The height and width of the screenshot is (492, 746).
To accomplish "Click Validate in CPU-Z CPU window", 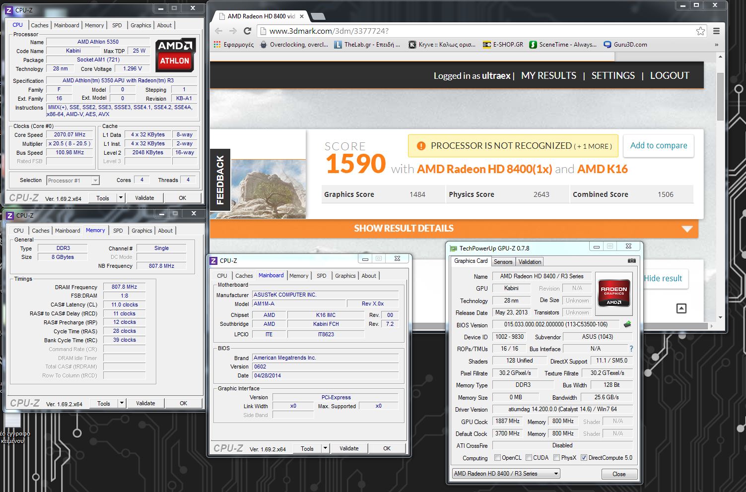I will pos(144,198).
